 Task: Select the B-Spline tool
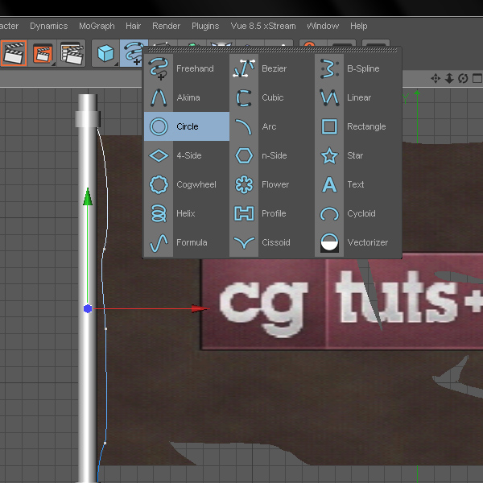357,68
